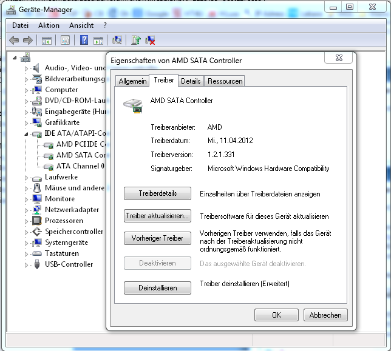This screenshot has width=391, height=351.
Task: Click the Tastaturen keyboard icon
Action: click(37, 253)
